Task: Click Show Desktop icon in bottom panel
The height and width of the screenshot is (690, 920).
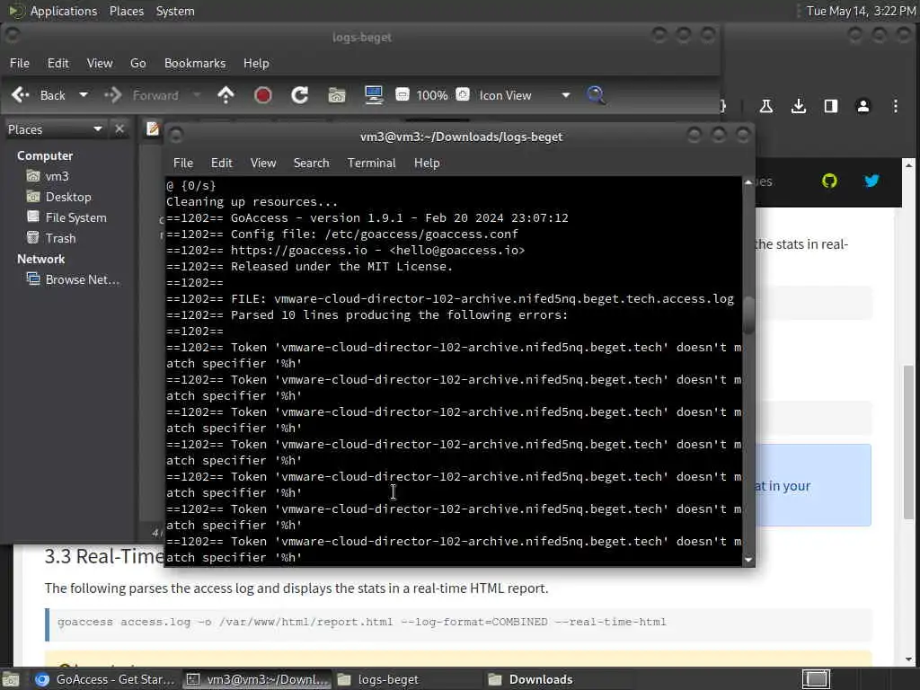Action: tap(11, 679)
